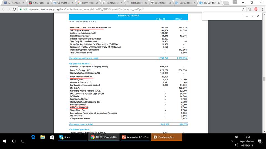Click the volume icon in the tray
The height and width of the screenshot is (149, 266).
(x=236, y=145)
